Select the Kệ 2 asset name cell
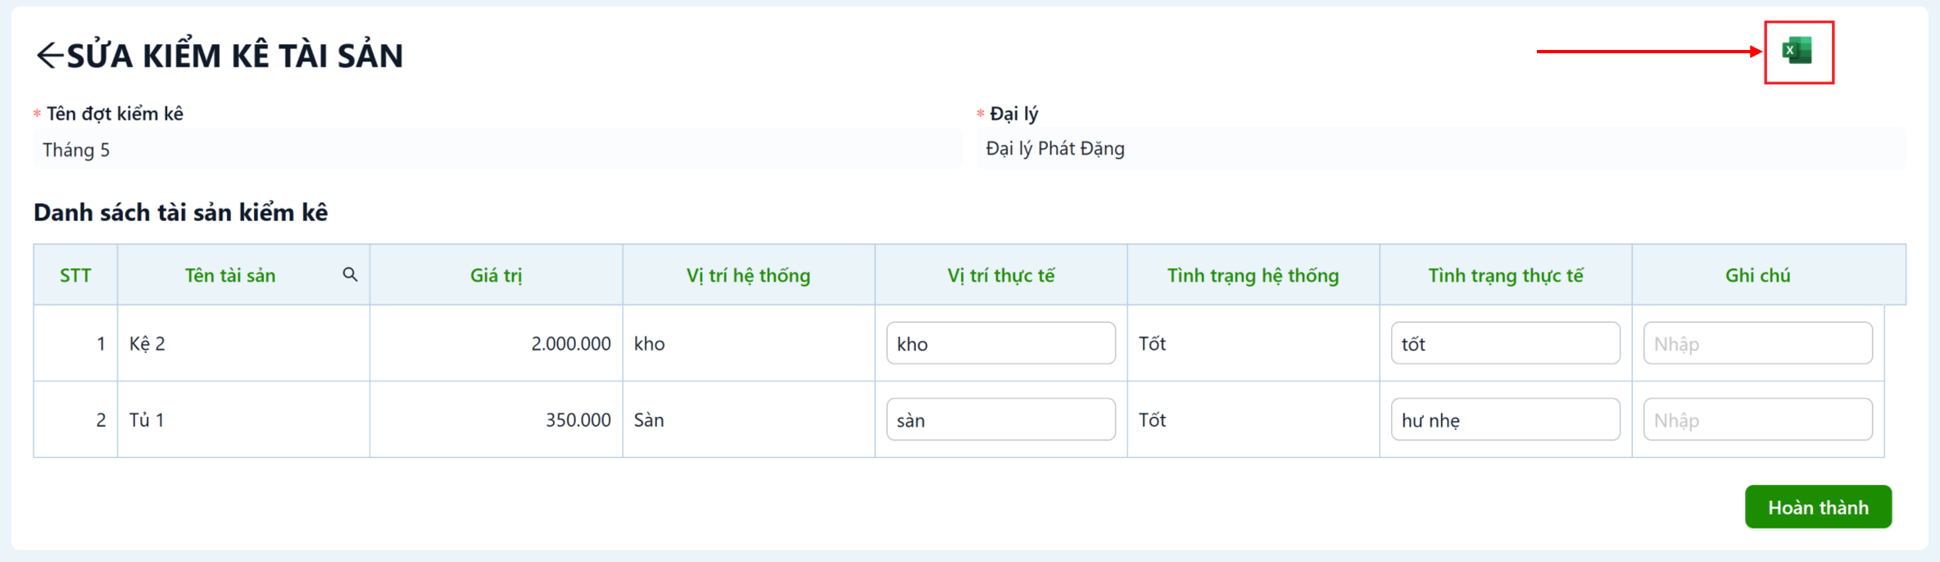This screenshot has width=1940, height=562. 243,343
